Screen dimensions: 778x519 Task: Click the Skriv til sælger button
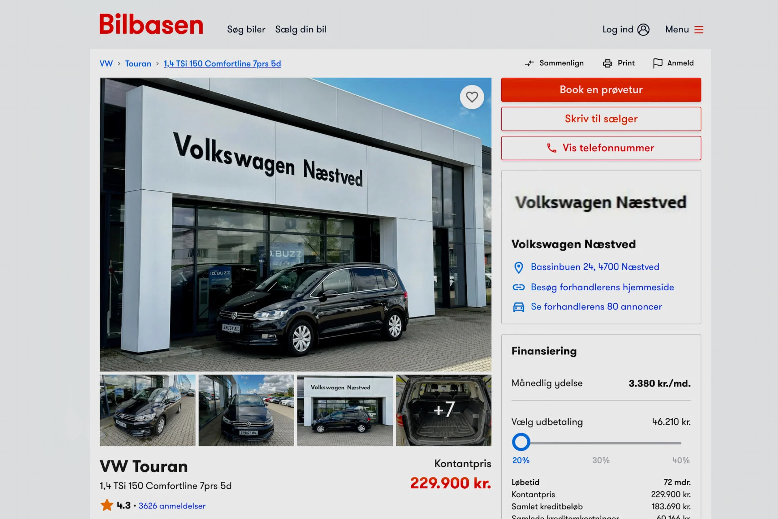tap(601, 119)
